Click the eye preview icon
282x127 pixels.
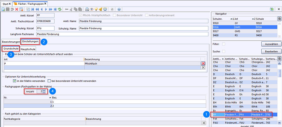click(92, 9)
